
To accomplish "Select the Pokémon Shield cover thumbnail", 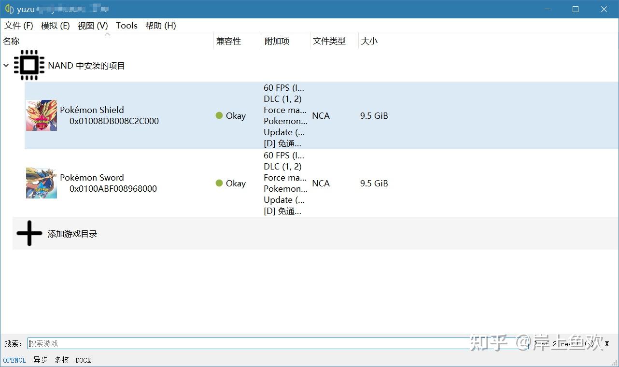I will (x=42, y=115).
